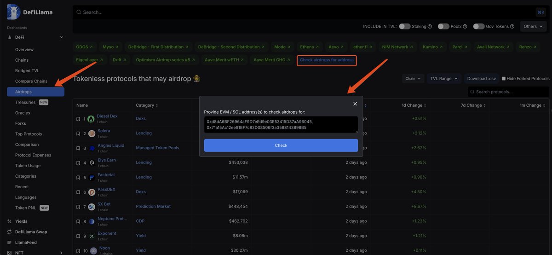Viewport: 552px width, 255px height.
Task: Toggle Gov Tokens in TVL
Action: 479,27
